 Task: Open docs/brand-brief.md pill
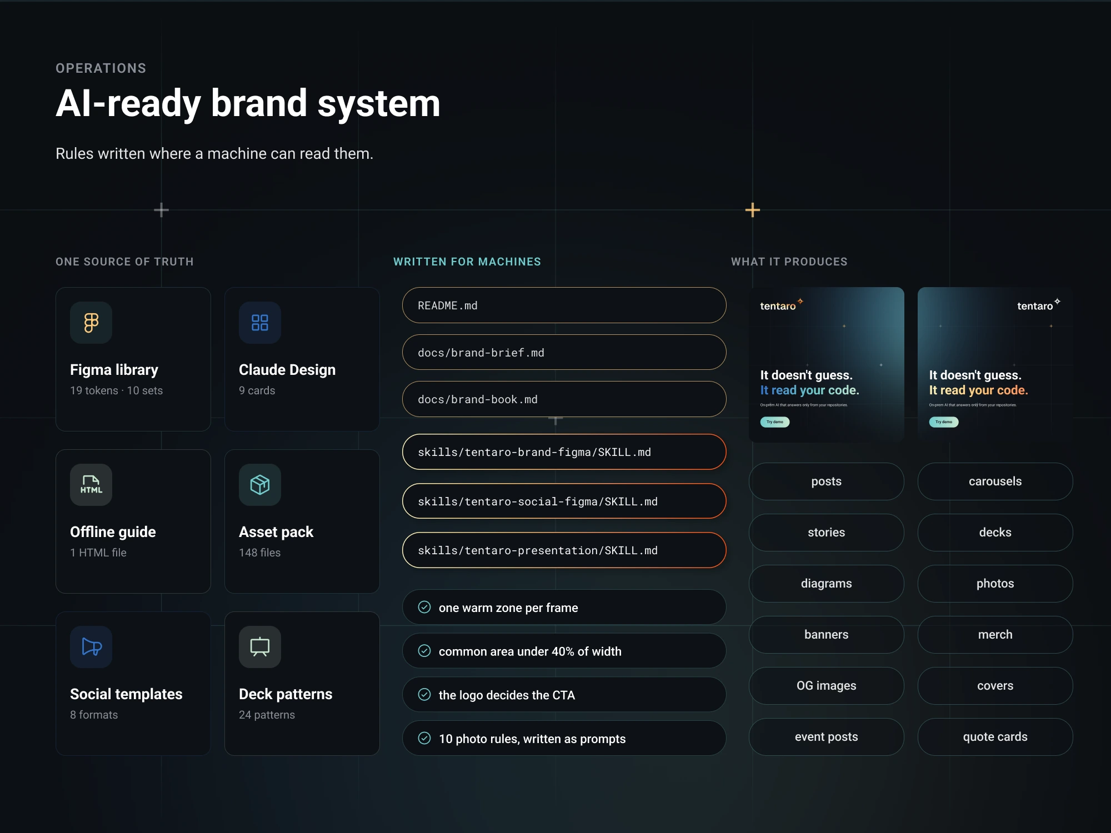click(564, 352)
